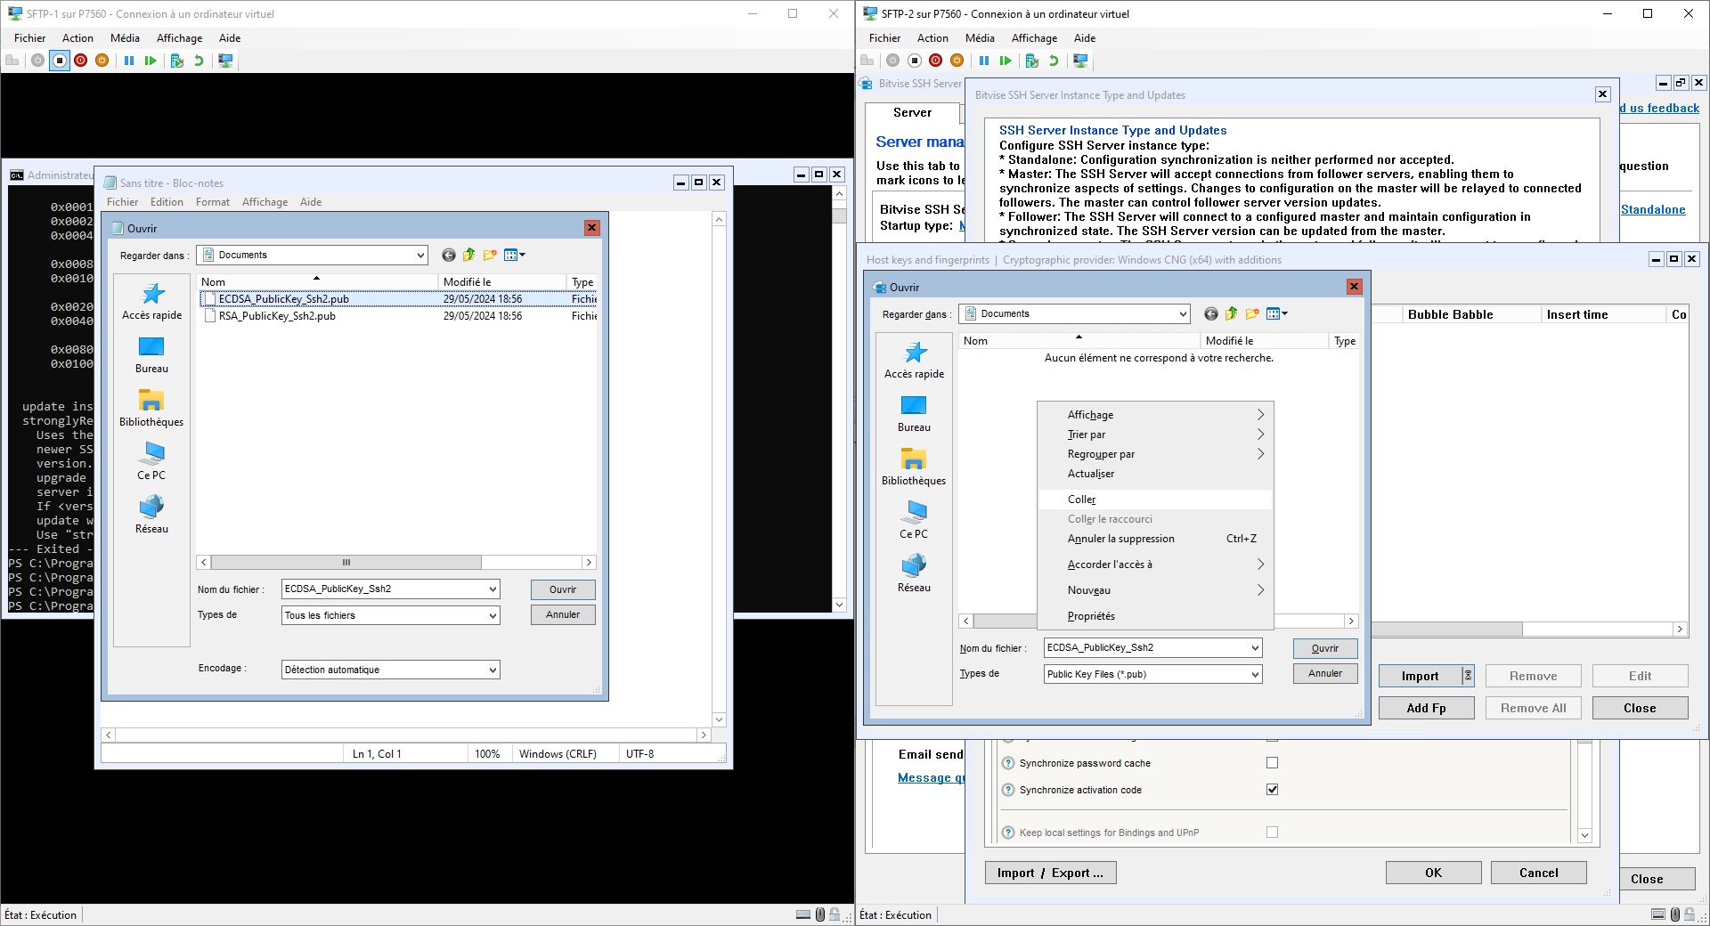Click new folder icon in Bitvise open dialog
1710x926 pixels.
click(1252, 313)
